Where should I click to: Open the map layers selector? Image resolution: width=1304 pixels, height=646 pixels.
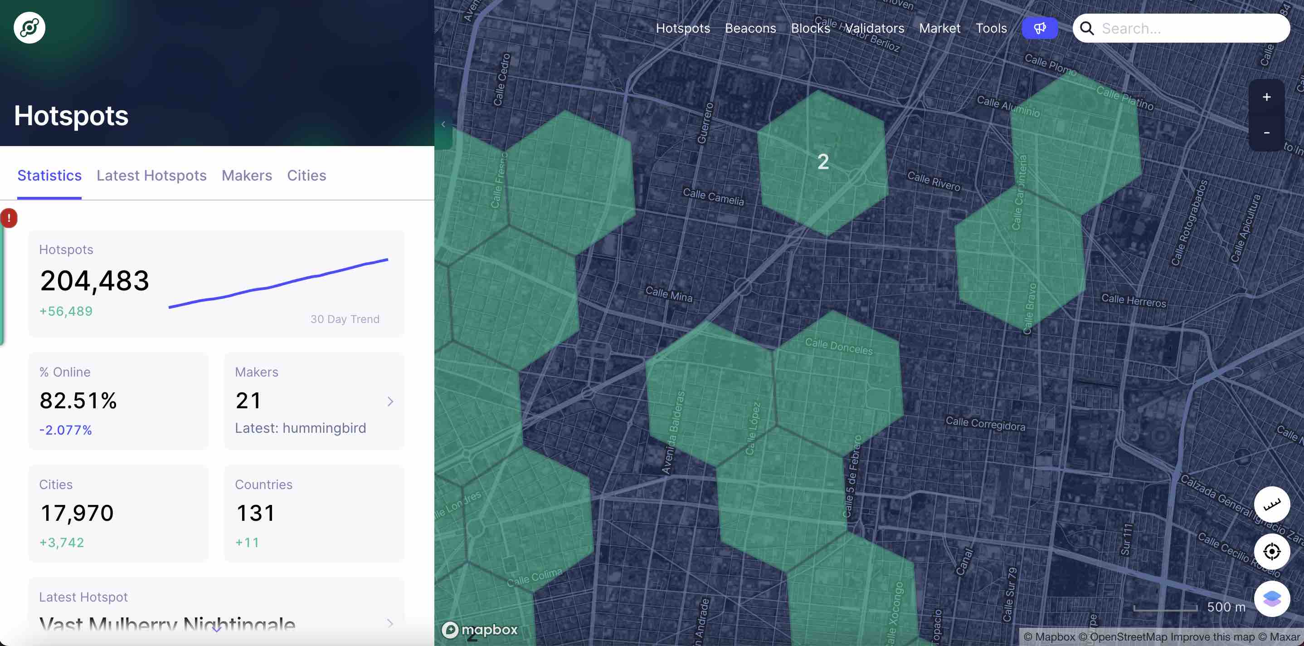1272,598
